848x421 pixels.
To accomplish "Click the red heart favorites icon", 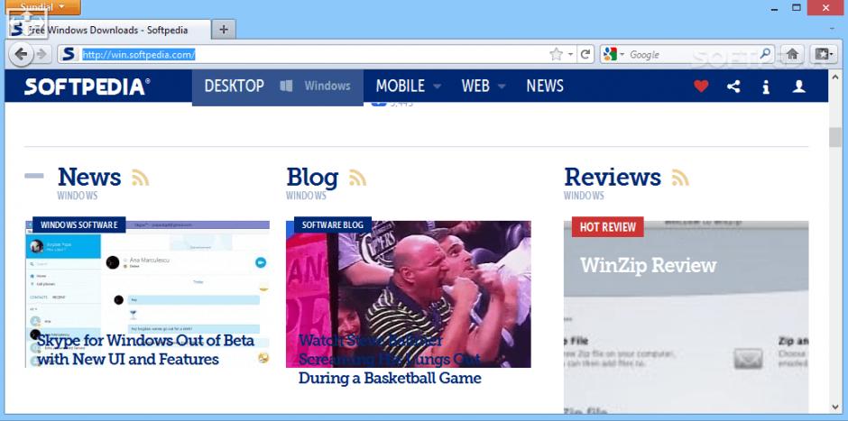I will pos(701,86).
